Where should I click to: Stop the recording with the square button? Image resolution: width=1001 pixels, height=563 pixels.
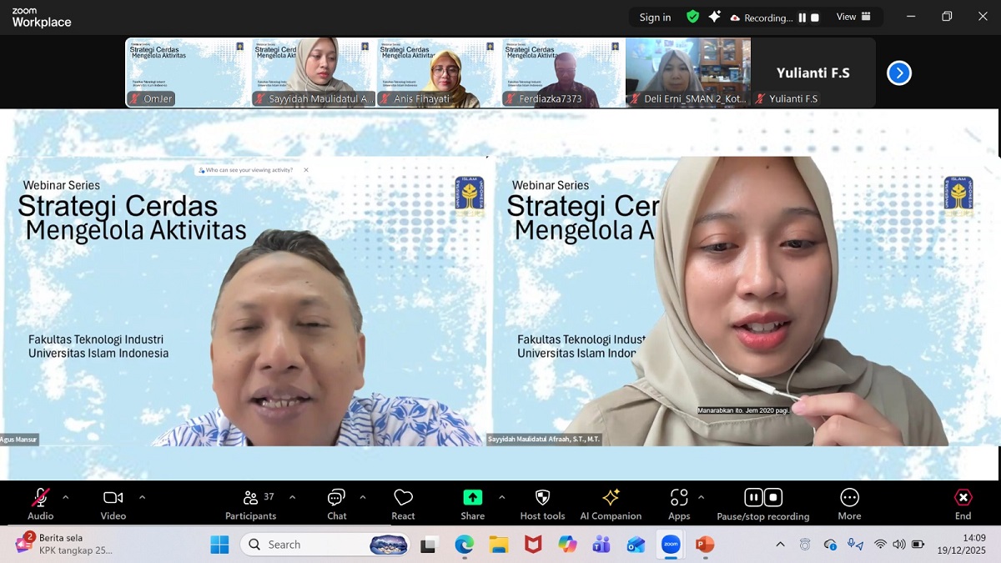(x=772, y=496)
